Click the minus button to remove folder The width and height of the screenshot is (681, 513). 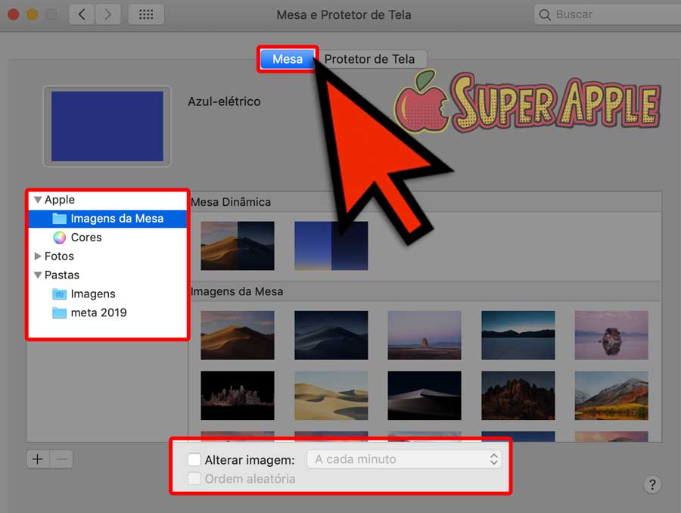pyautogui.click(x=62, y=459)
